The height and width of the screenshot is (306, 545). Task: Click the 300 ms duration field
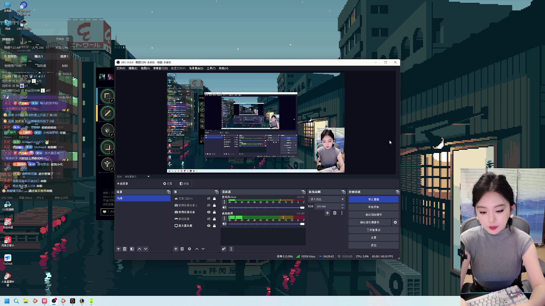click(x=327, y=207)
